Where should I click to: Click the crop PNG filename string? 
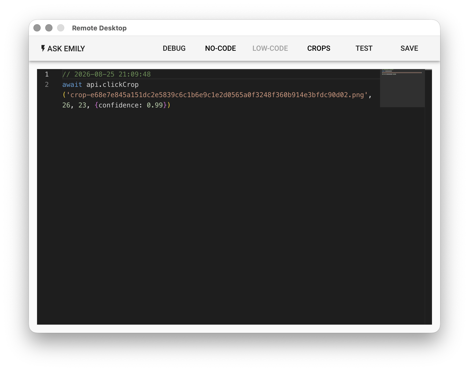[217, 95]
